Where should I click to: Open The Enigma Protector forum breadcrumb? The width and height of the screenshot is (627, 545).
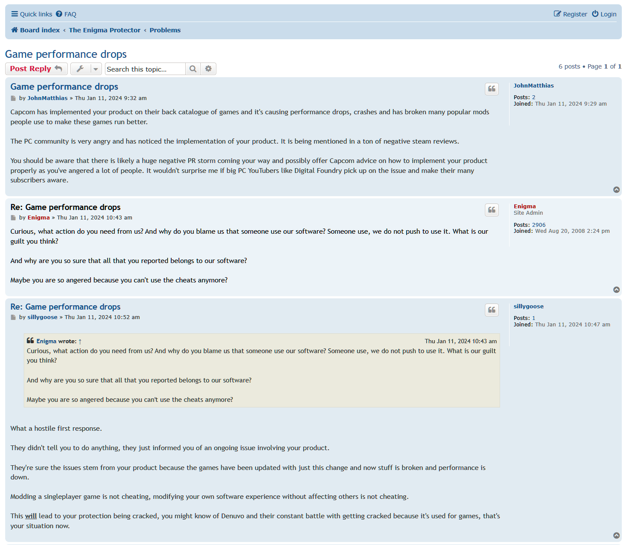pyautogui.click(x=104, y=30)
